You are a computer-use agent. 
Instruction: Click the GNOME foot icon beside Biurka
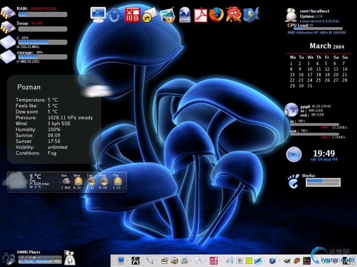293,181
